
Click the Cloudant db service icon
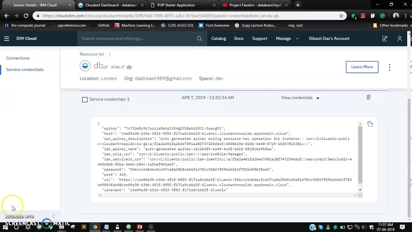pos(85,66)
